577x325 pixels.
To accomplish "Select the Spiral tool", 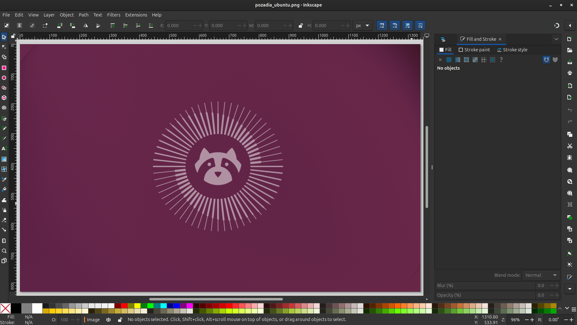I will 4,108.
